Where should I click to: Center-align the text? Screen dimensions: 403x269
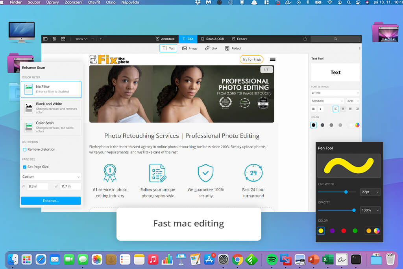point(343,109)
